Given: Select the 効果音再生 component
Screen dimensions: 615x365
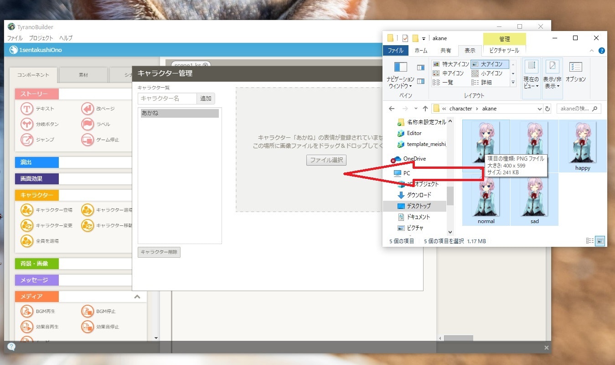Looking at the screenshot, I should point(40,327).
